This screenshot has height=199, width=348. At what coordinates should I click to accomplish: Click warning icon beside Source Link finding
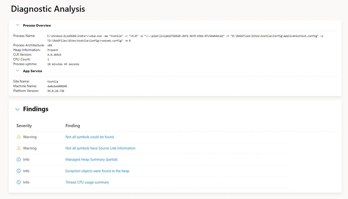(x=19, y=148)
